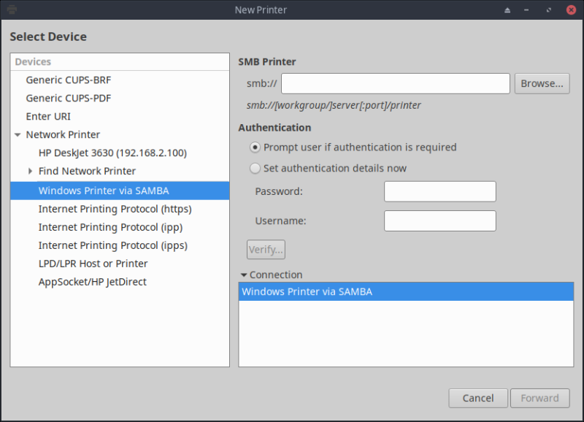This screenshot has height=422, width=584.
Task: Expand the Find Network Printer node
Action: point(31,172)
